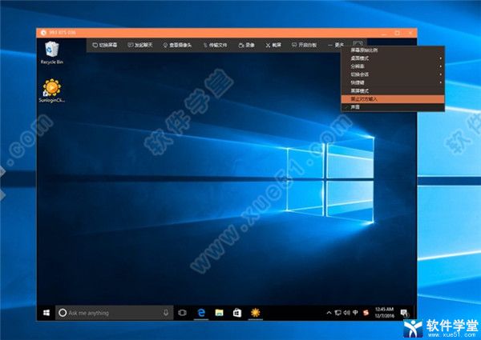Click the Ask me anything search box

click(x=112, y=312)
